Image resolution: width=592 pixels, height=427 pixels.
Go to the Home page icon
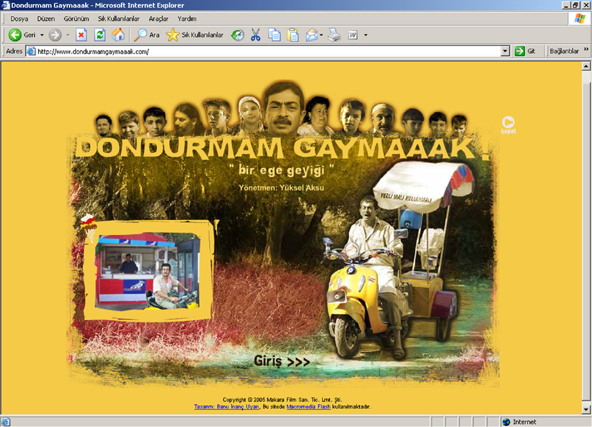point(118,35)
